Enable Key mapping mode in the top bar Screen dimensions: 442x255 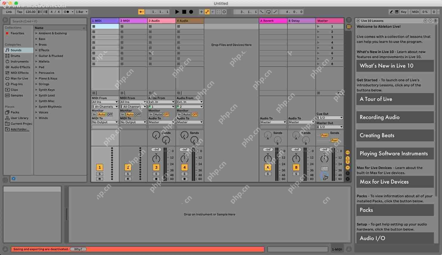pos(404,12)
